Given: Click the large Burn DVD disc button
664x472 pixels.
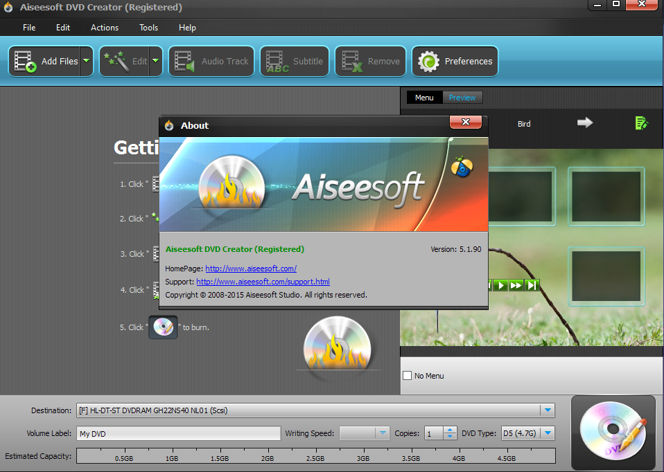Looking at the screenshot, I should [613, 432].
